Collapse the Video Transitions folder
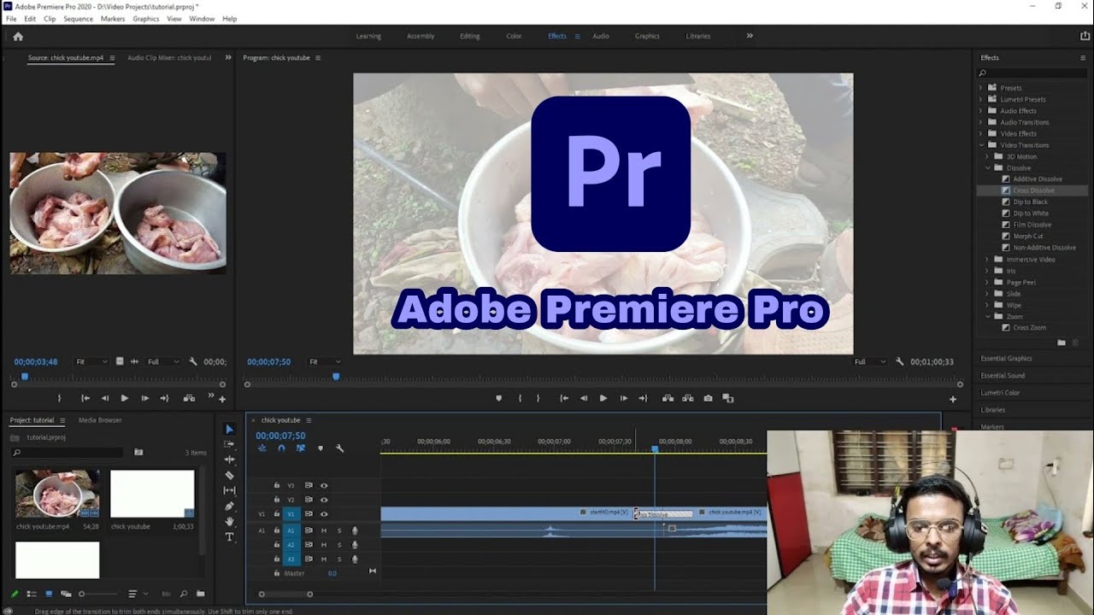Image resolution: width=1094 pixels, height=615 pixels. tap(981, 145)
